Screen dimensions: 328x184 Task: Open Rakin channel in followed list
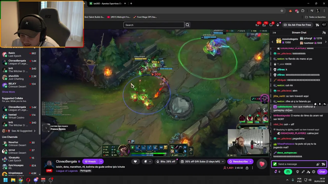[x=19, y=54]
